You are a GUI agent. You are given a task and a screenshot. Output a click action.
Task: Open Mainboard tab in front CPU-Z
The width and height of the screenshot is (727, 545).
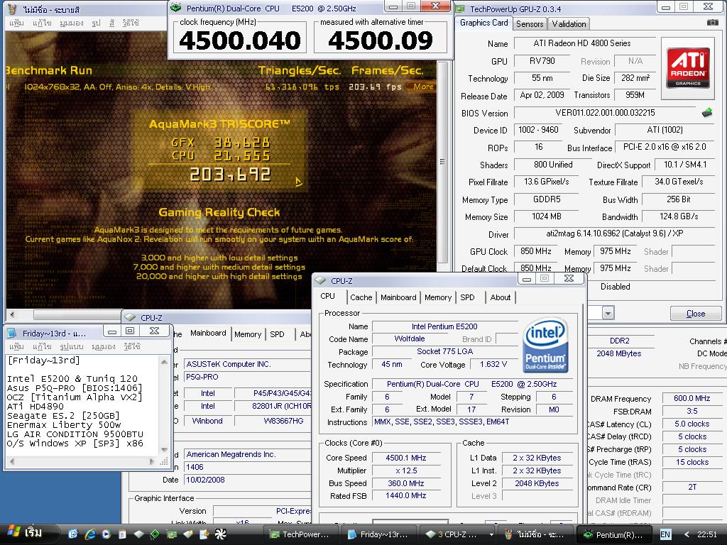click(x=398, y=297)
